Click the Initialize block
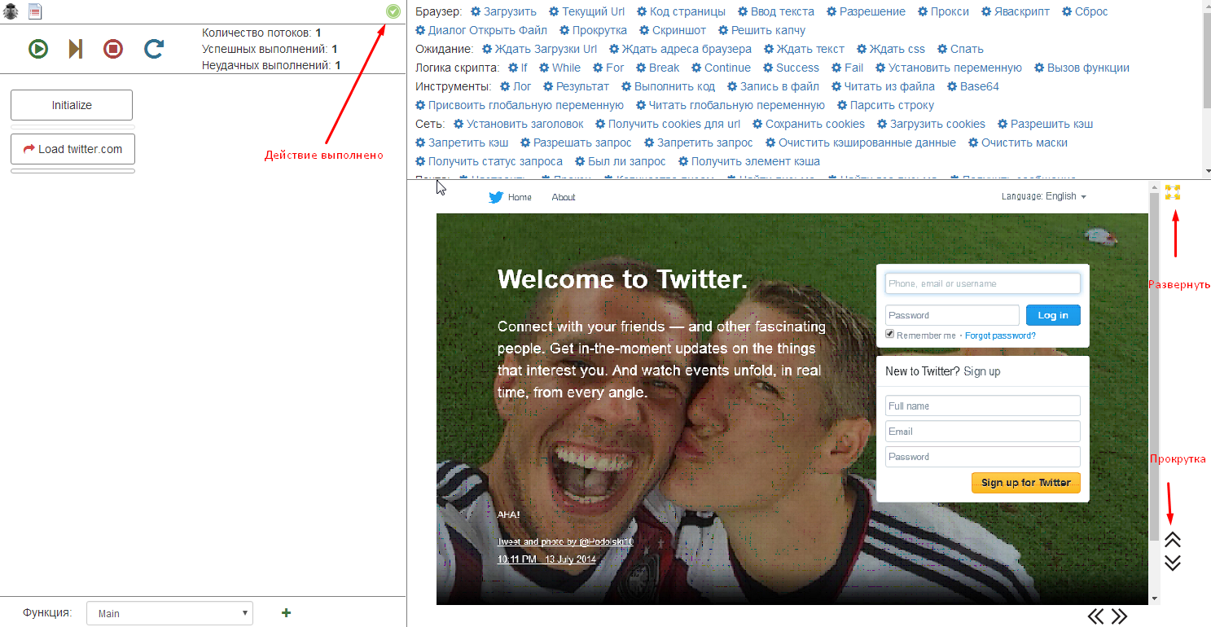The width and height of the screenshot is (1211, 627). point(72,105)
